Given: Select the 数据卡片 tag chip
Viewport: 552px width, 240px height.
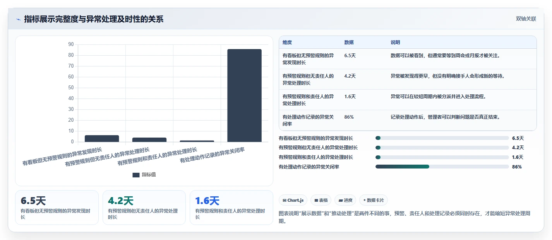Looking at the screenshot, I should tap(374, 200).
